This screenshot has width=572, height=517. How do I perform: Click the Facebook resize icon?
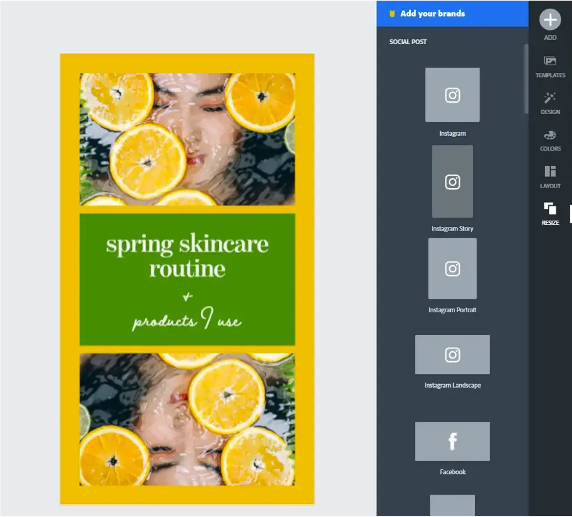pyautogui.click(x=452, y=441)
